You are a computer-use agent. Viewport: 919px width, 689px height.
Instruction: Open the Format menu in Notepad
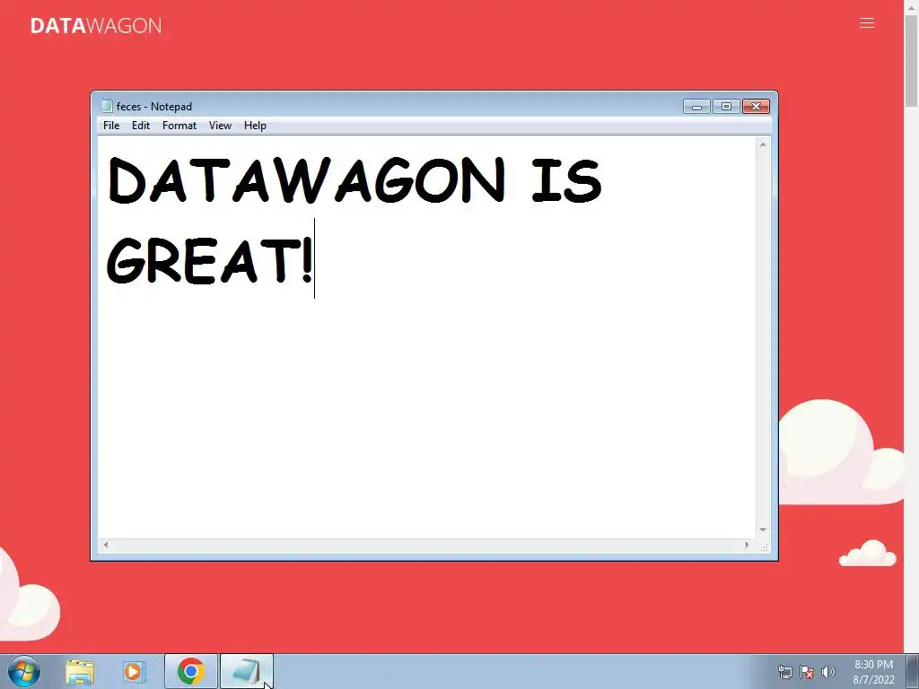pyautogui.click(x=179, y=126)
